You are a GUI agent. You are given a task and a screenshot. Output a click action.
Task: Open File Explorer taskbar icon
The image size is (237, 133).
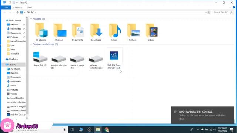tap(98, 130)
